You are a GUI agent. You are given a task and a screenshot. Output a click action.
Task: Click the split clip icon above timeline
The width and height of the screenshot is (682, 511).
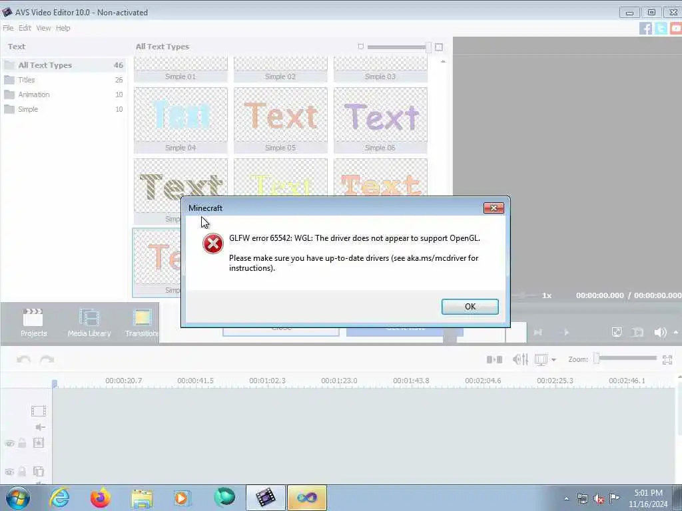[494, 359]
